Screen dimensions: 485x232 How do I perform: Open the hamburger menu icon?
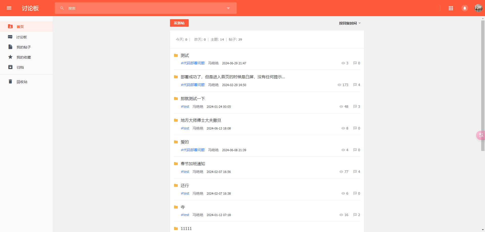coord(9,8)
